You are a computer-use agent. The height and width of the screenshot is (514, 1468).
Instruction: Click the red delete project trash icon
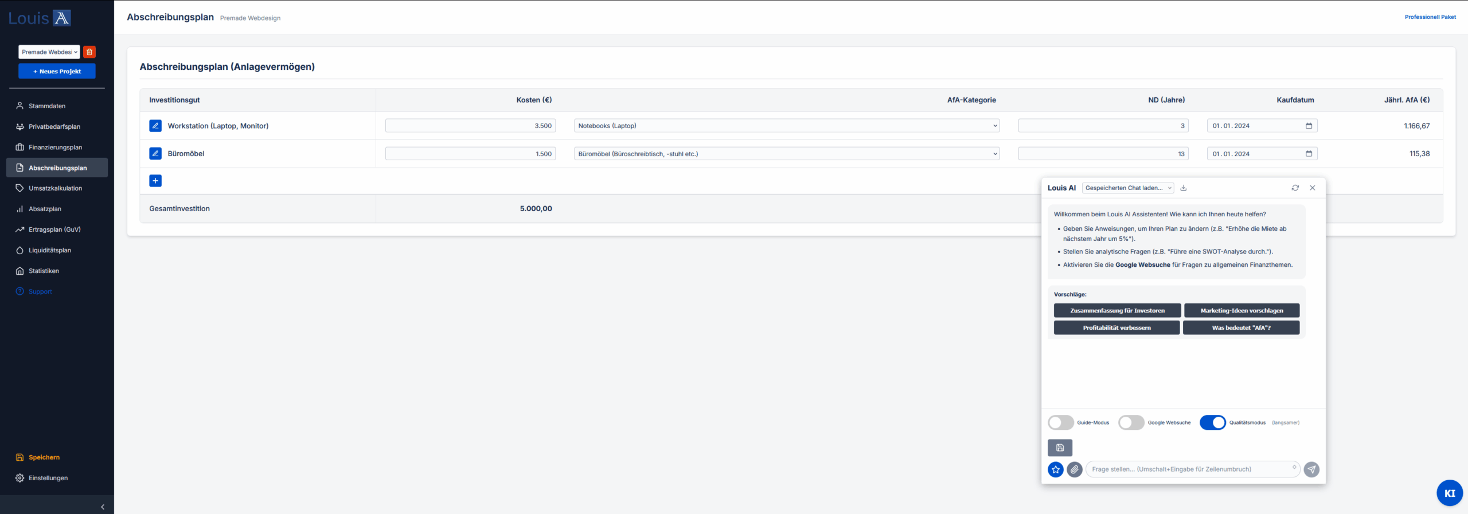tap(89, 52)
